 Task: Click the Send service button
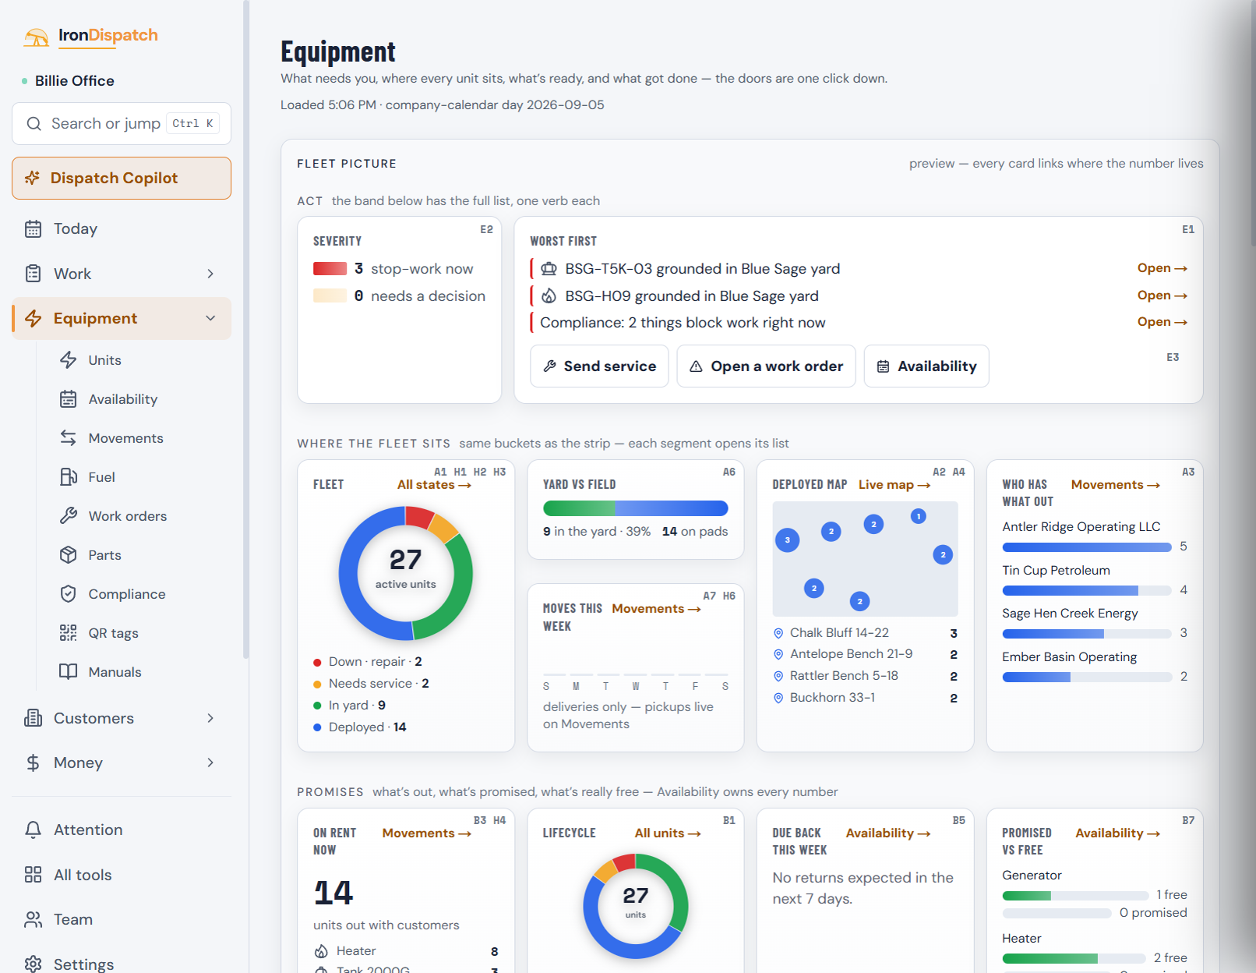point(599,366)
